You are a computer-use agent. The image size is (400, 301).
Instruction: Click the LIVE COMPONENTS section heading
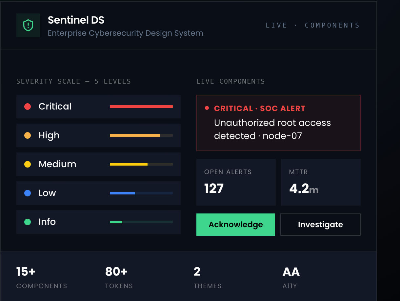point(230,81)
